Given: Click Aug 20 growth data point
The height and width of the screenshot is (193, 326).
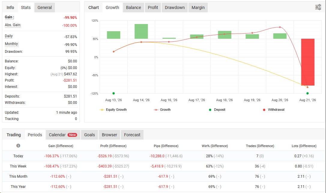Looking at the screenshot, I should pos(280,27).
